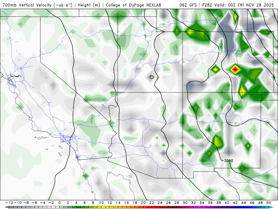Click the legend value '-6'
The height and width of the screenshot is (209, 278).
click(x=34, y=203)
